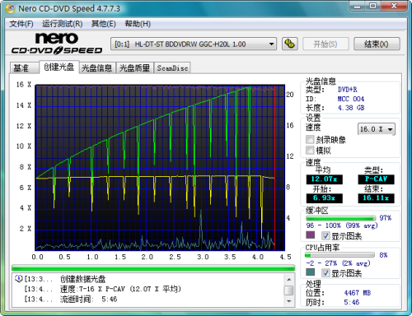Click the info icon in the log list
This screenshot has height=316, width=412.
(x=18, y=279)
